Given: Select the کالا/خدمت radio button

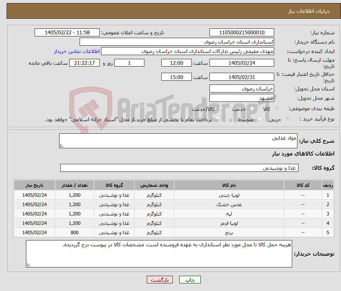Looking at the screenshot, I should pyautogui.click(x=221, y=108).
